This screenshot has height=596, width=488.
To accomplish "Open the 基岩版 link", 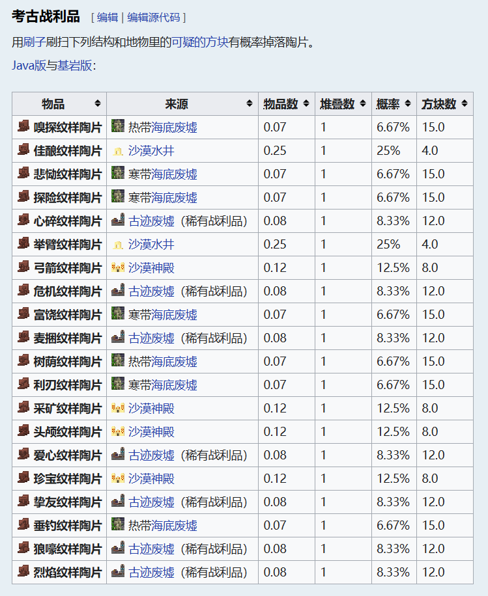I will (x=75, y=65).
